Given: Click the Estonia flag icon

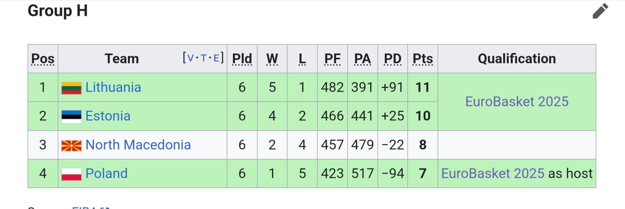Looking at the screenshot, I should (x=71, y=117).
